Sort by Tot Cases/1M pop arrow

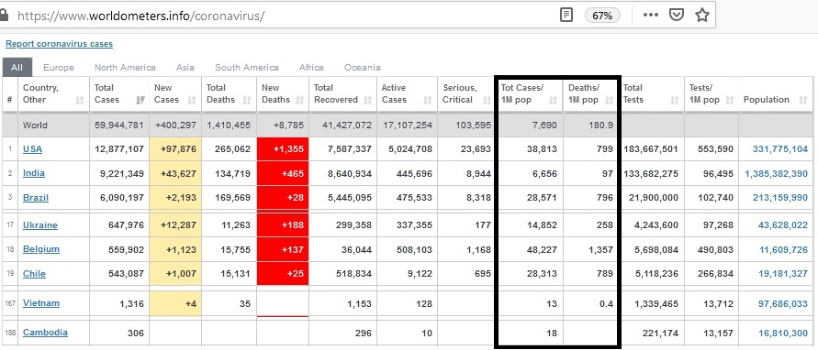(x=554, y=101)
